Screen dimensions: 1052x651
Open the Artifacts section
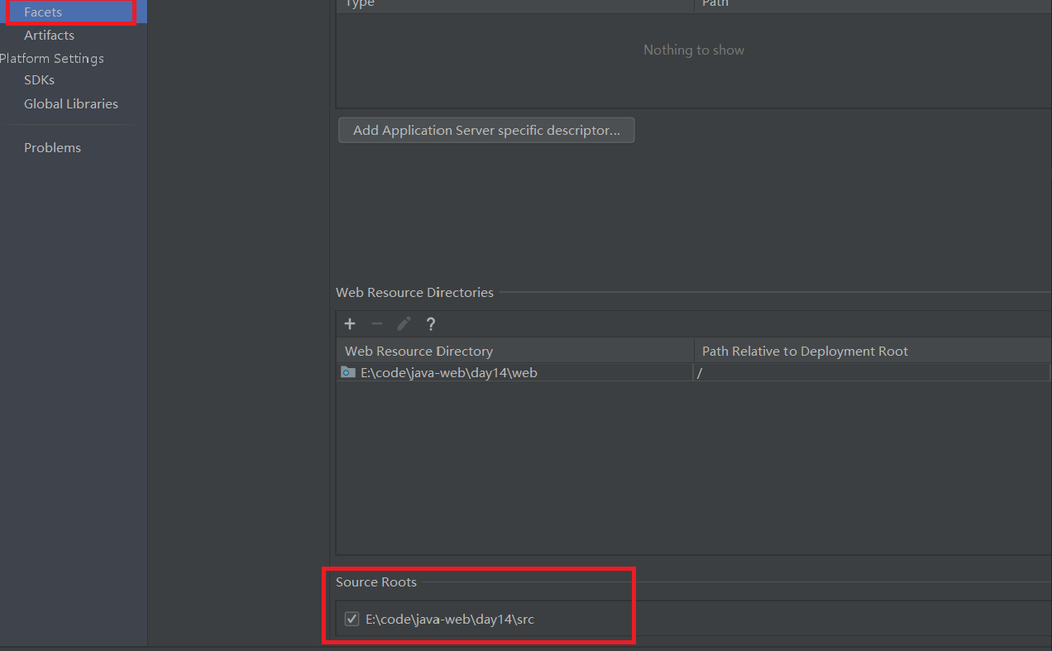[x=50, y=35]
